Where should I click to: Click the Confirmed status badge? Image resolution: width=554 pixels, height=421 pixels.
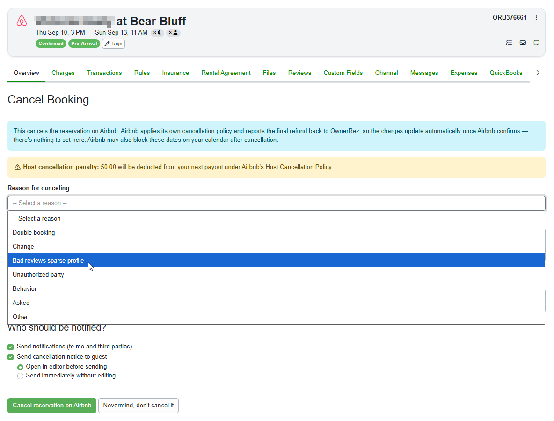(x=51, y=44)
